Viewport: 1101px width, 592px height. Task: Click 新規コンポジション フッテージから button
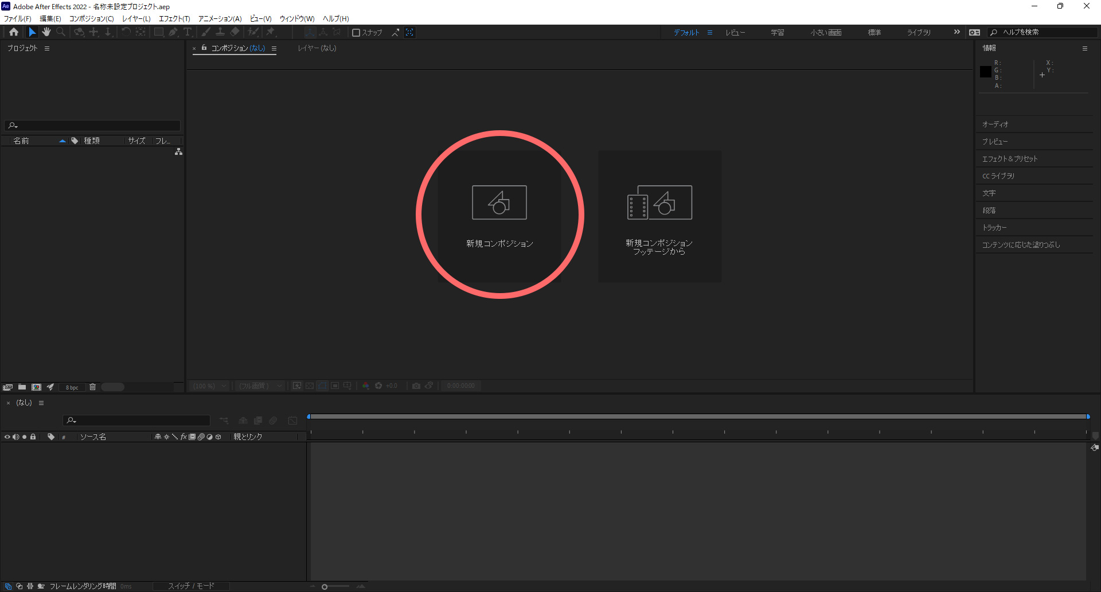(659, 216)
